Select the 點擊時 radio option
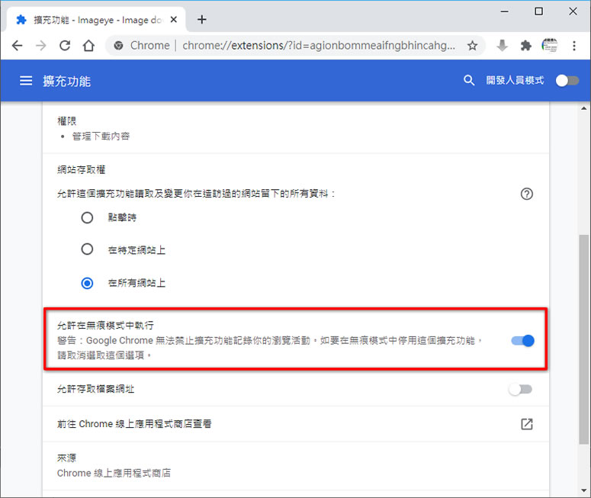This screenshot has width=591, height=498. click(x=87, y=218)
